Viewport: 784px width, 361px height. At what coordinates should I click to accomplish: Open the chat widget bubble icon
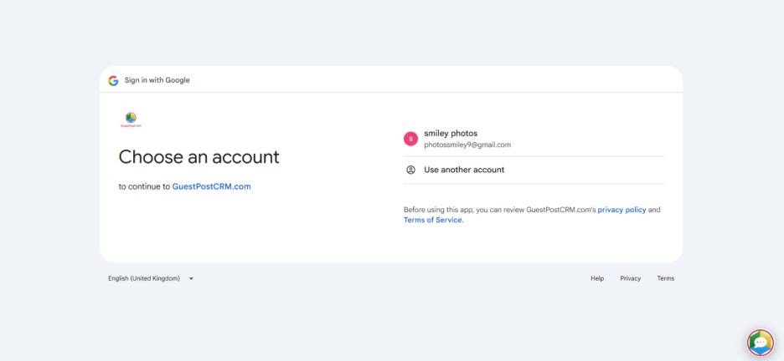pyautogui.click(x=760, y=343)
